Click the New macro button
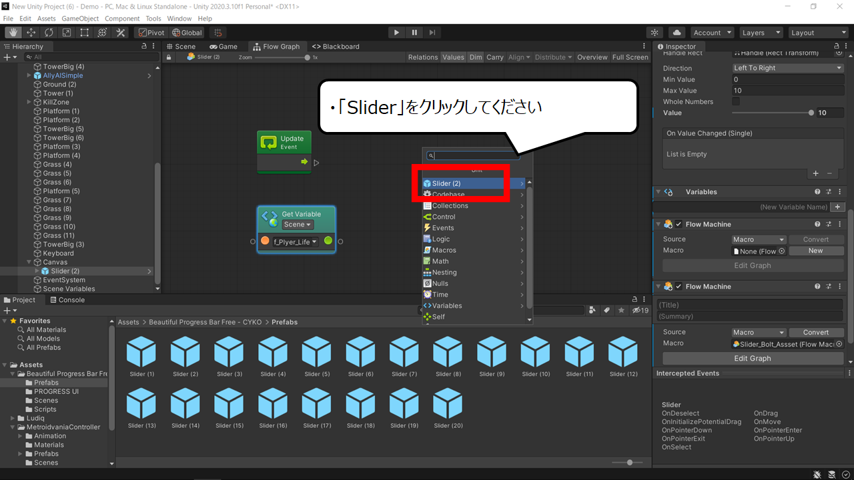Screen dimensions: 854x480 click(x=815, y=251)
